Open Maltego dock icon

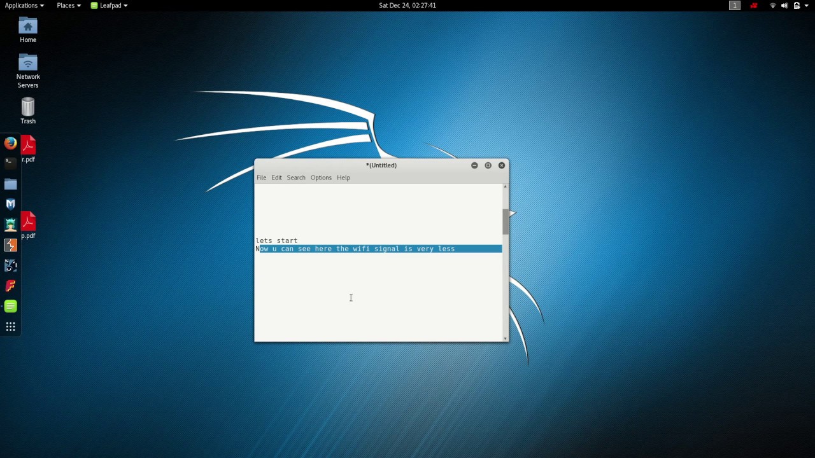click(x=10, y=265)
